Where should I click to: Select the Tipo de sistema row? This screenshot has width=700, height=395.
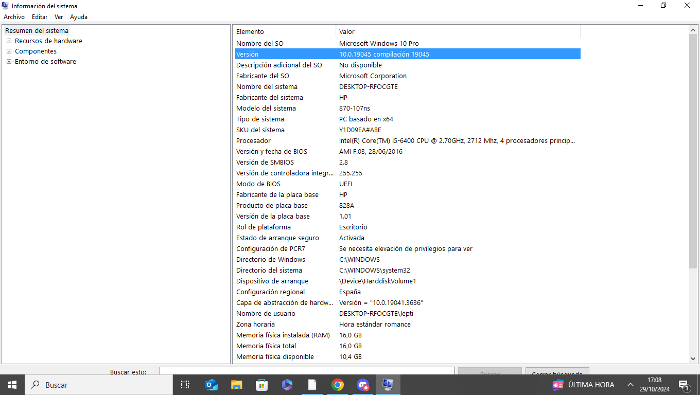coord(408,119)
